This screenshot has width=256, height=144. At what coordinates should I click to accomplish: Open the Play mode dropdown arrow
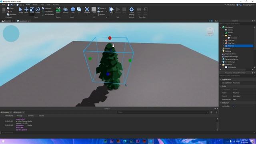(x=112, y=15)
